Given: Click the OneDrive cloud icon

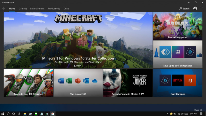Looking at the screenshot, I should [x=95, y=81].
